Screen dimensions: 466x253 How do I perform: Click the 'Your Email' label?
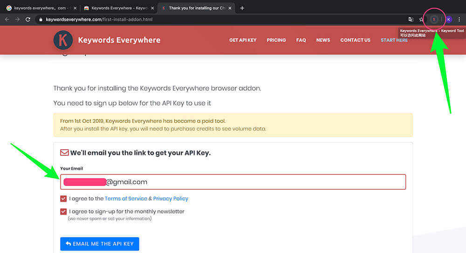pos(72,168)
